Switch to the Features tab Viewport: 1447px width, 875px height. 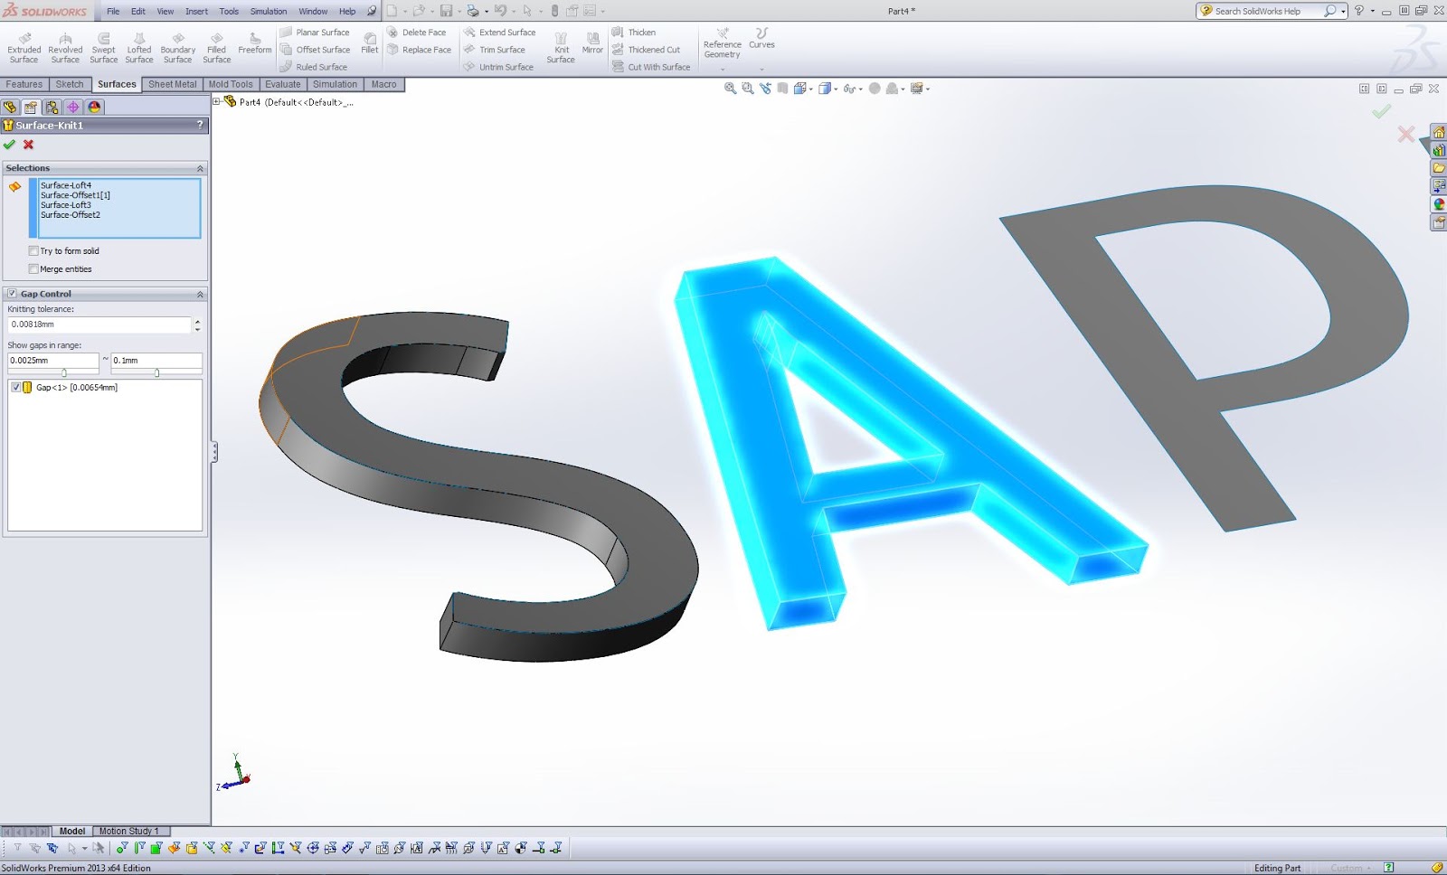click(x=24, y=84)
